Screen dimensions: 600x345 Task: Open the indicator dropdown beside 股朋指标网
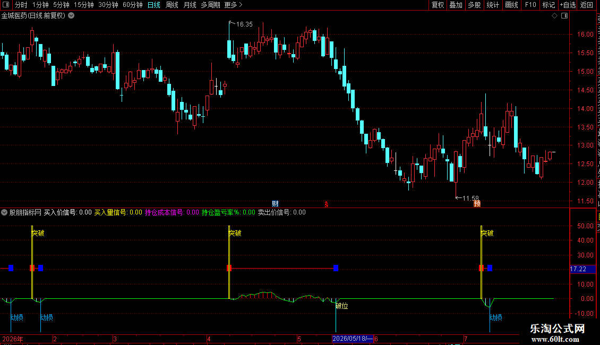pyautogui.click(x=4, y=212)
